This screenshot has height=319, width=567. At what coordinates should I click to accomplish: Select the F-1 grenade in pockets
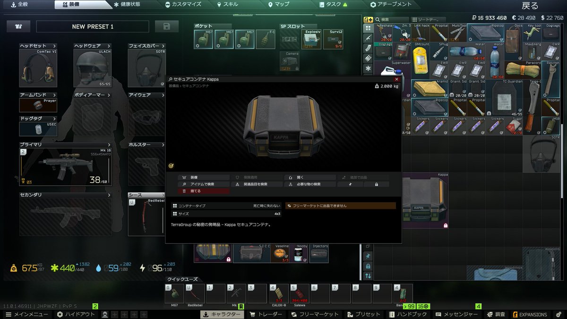coord(266,39)
